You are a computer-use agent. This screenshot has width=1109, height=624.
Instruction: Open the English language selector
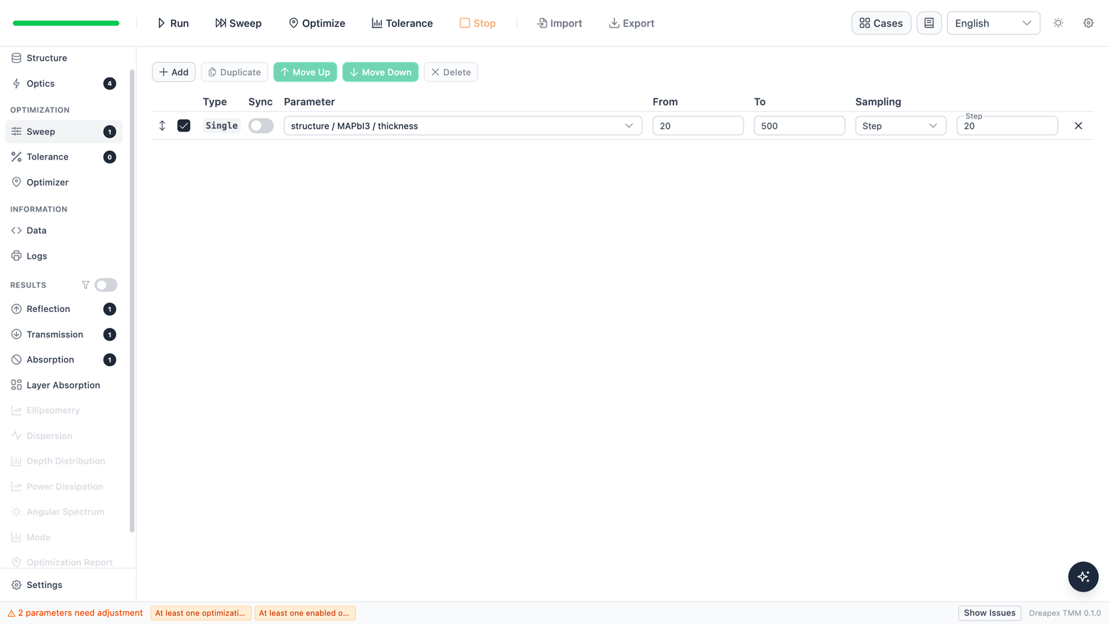click(x=993, y=23)
